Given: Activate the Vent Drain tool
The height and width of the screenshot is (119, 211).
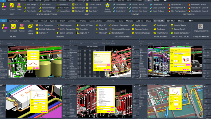Looking at the screenshot, I should (91, 8).
